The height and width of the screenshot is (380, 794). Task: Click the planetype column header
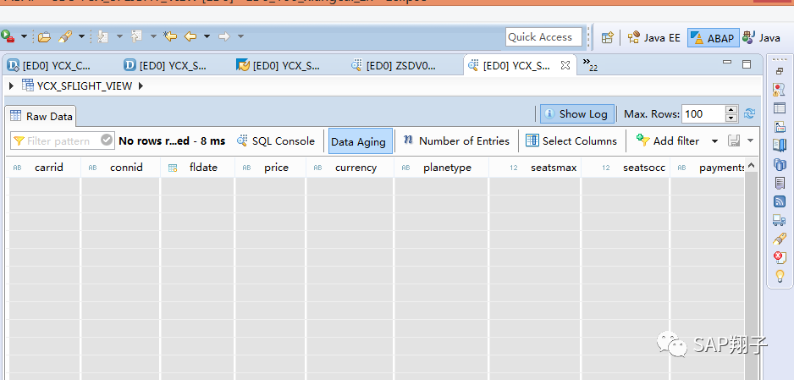tap(442, 168)
